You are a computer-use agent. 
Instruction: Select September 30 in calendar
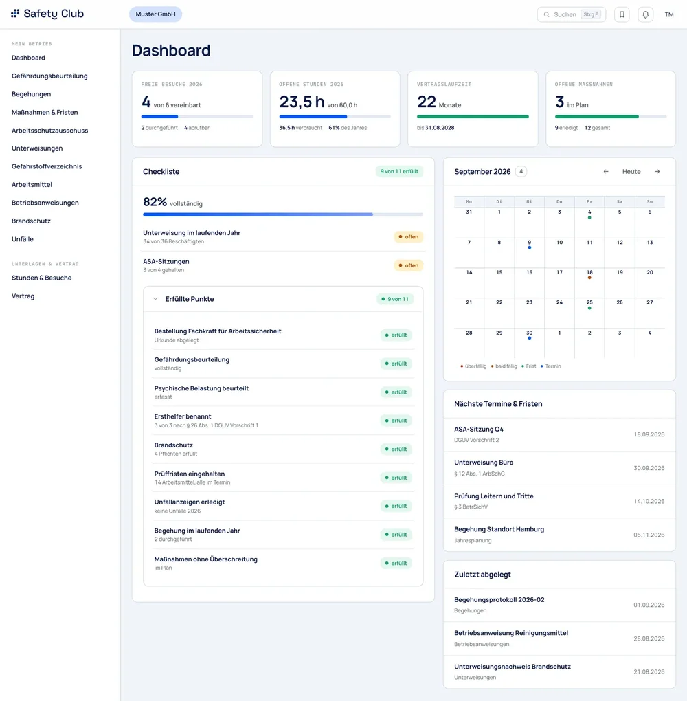tap(529, 344)
